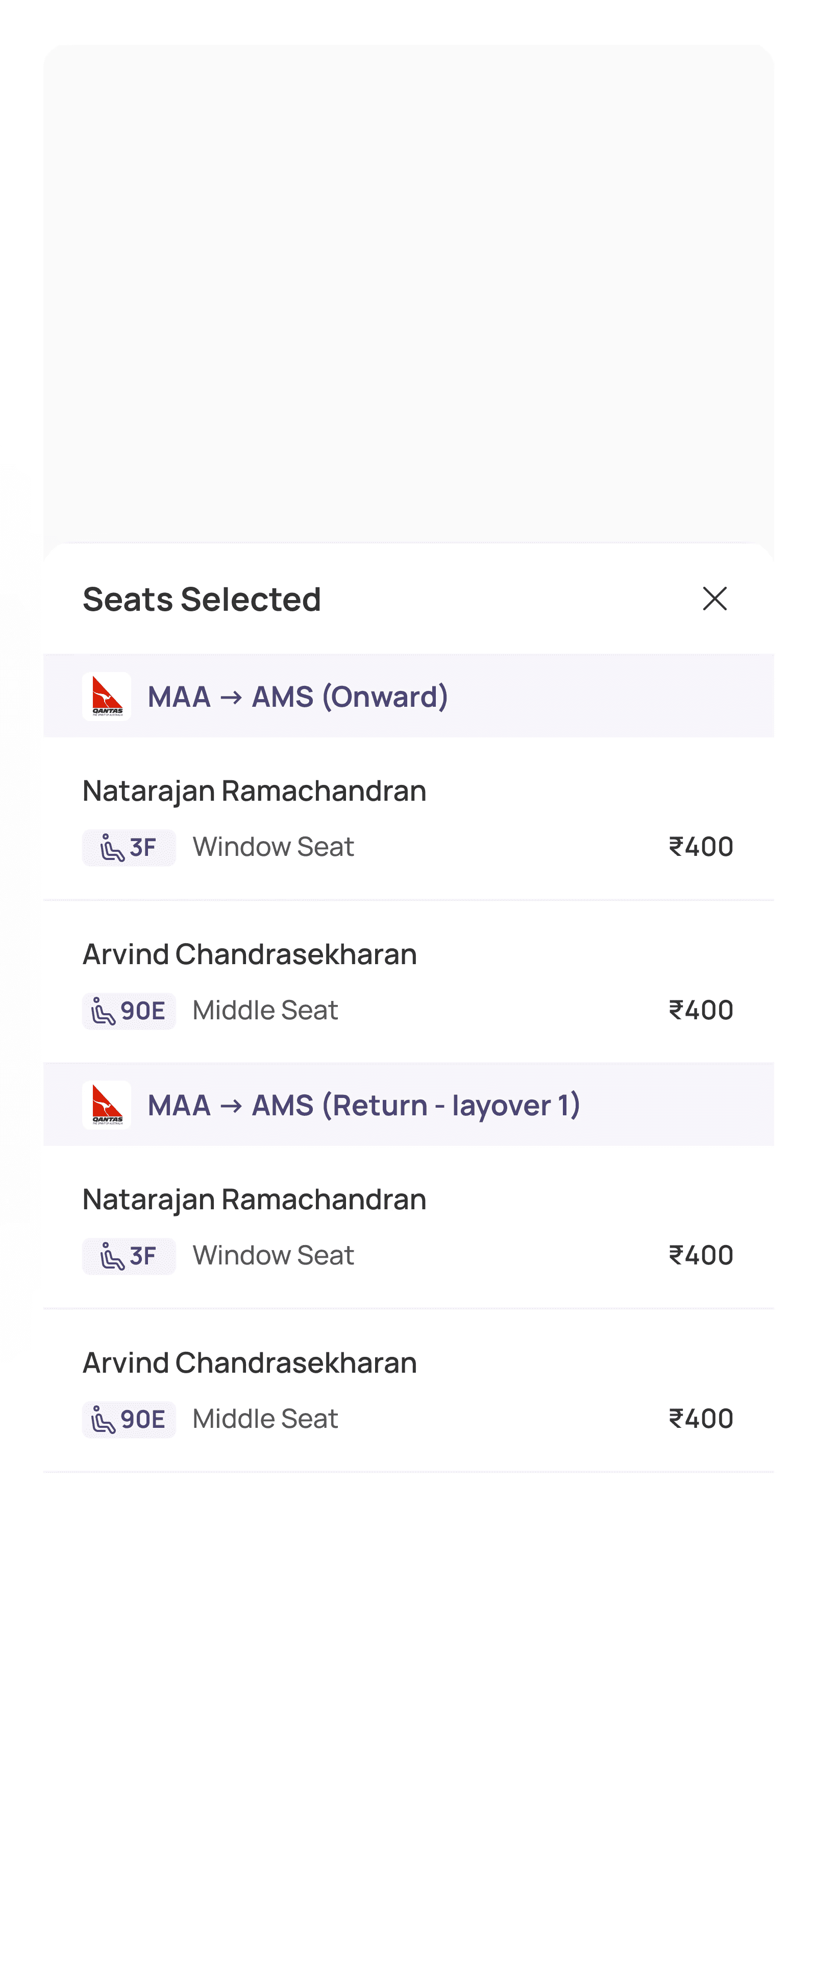Image resolution: width=816 pixels, height=1961 pixels.
Task: Select the MAA → AMS (Onward) header text
Action: 298,697
